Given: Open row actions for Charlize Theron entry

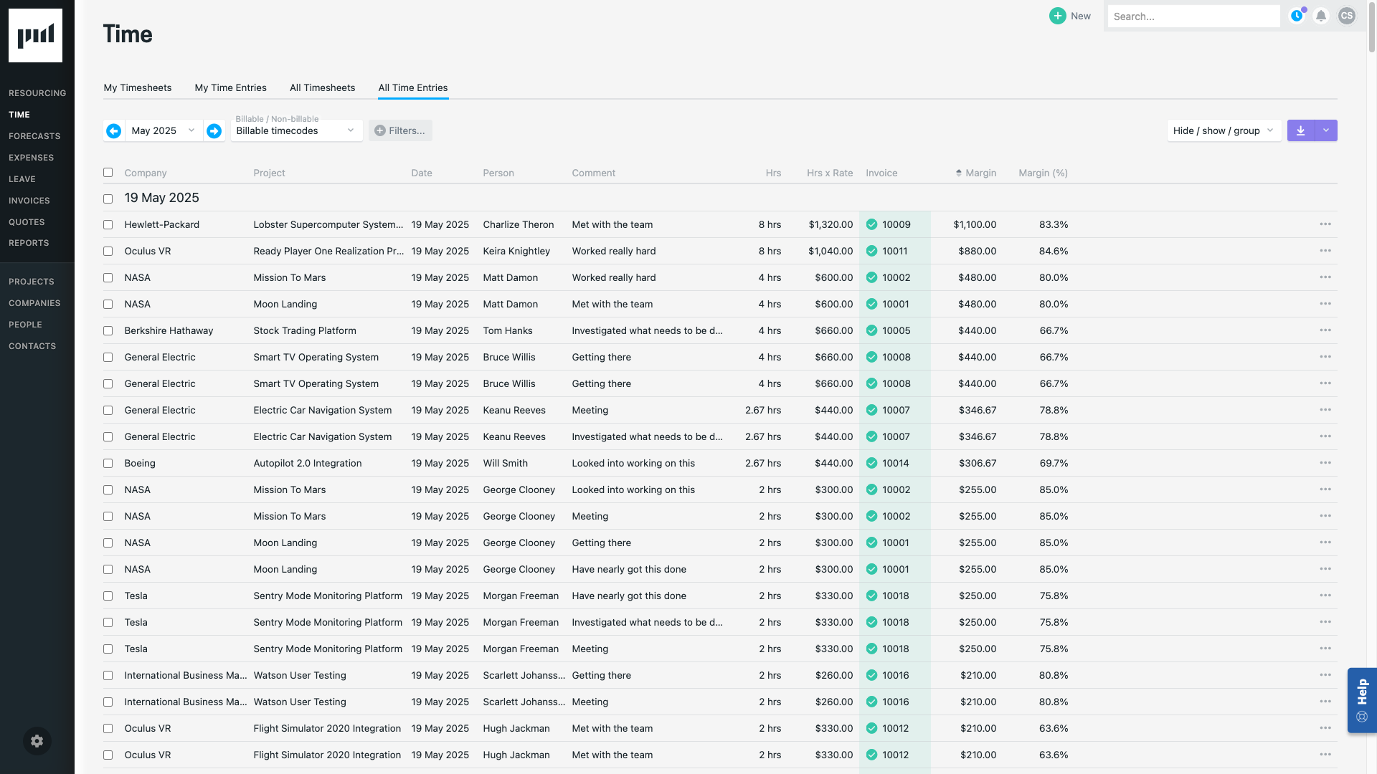Looking at the screenshot, I should click(1325, 224).
